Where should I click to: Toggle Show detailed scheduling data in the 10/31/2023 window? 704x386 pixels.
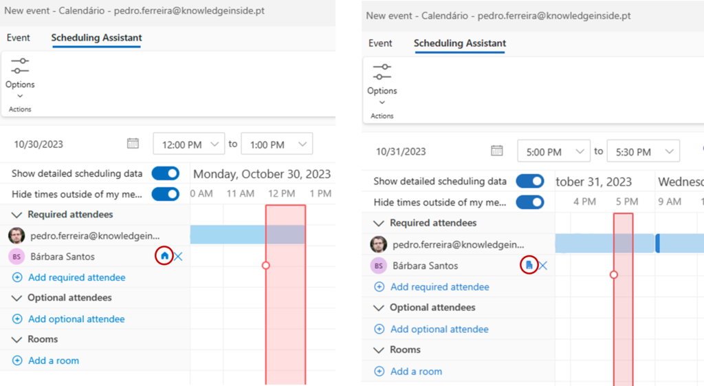point(529,181)
